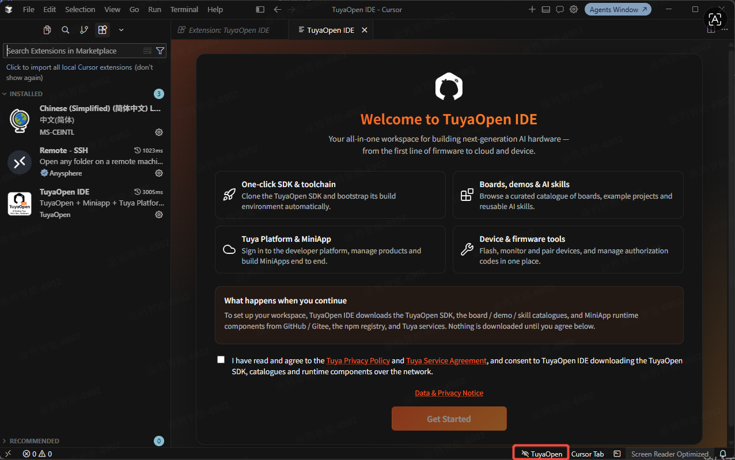Open errors and warnings status indicator
Image resolution: width=735 pixels, height=460 pixels.
point(37,454)
